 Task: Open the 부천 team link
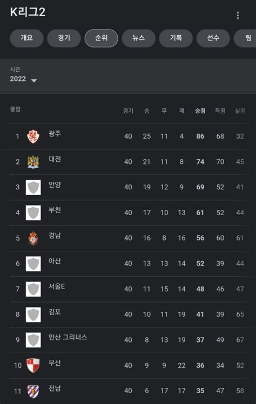pyautogui.click(x=55, y=210)
